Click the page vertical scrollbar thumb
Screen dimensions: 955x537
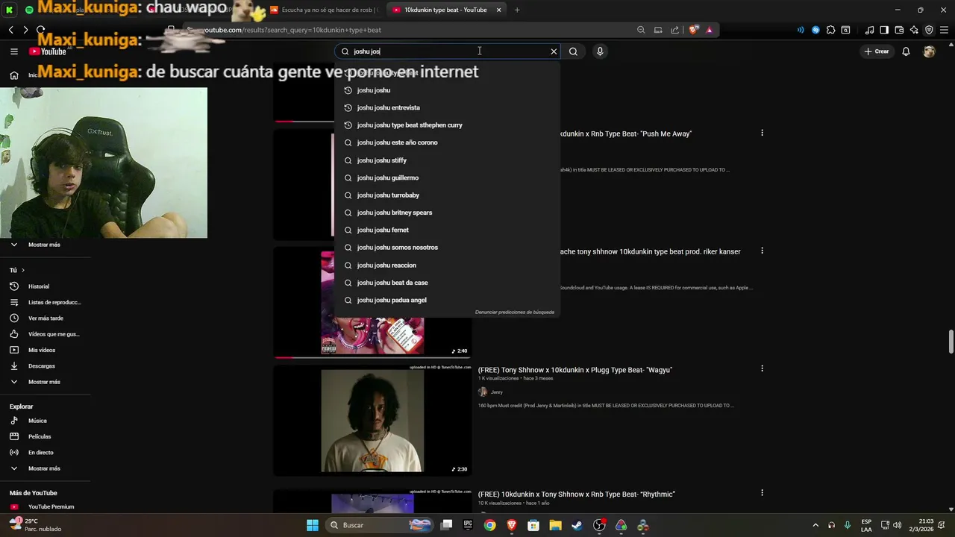[951, 342]
